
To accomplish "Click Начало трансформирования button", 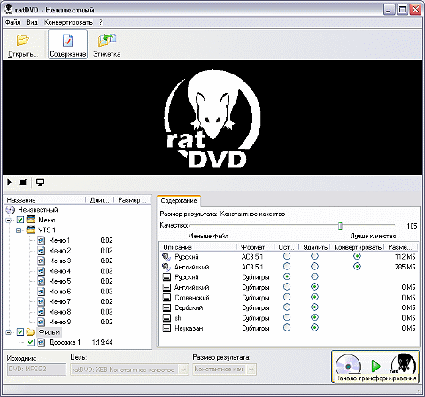I will click(x=375, y=367).
